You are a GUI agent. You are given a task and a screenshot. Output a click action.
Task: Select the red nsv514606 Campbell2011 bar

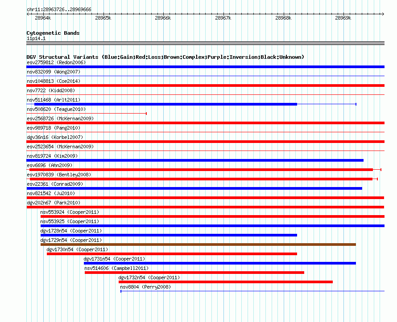[194, 273]
